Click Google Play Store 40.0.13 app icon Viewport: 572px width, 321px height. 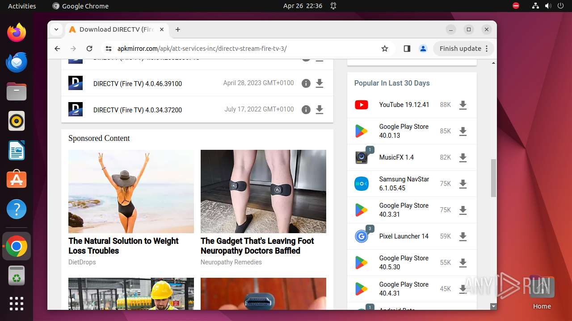[x=362, y=131]
